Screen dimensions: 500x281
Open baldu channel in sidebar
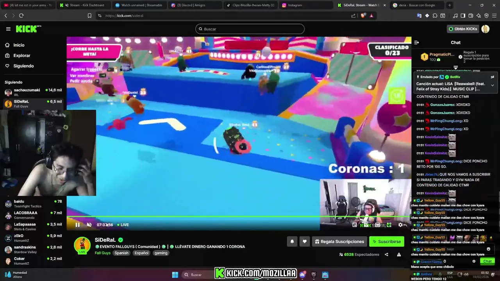pos(33,204)
